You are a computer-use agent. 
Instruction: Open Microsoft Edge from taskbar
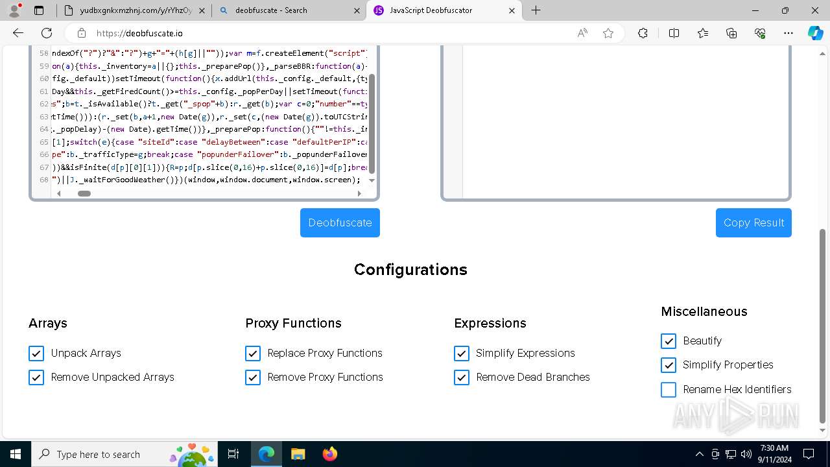(x=267, y=454)
